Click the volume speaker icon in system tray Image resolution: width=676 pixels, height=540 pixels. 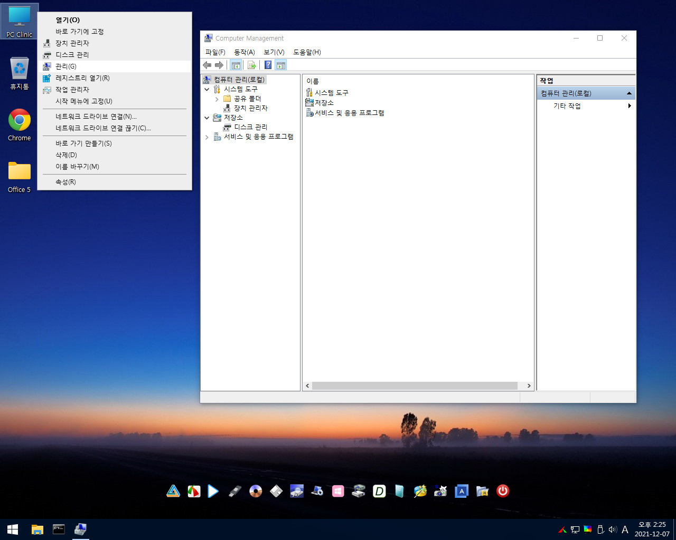pyautogui.click(x=613, y=529)
